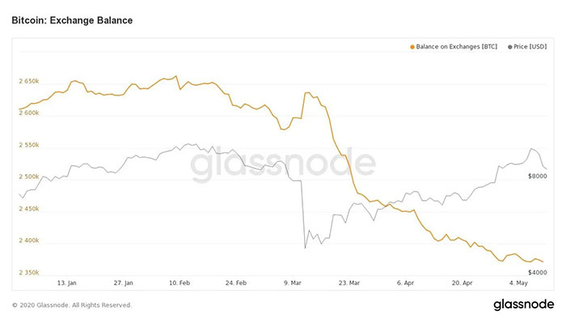Click the Bitcoin: Exchange Balance title

point(72,20)
